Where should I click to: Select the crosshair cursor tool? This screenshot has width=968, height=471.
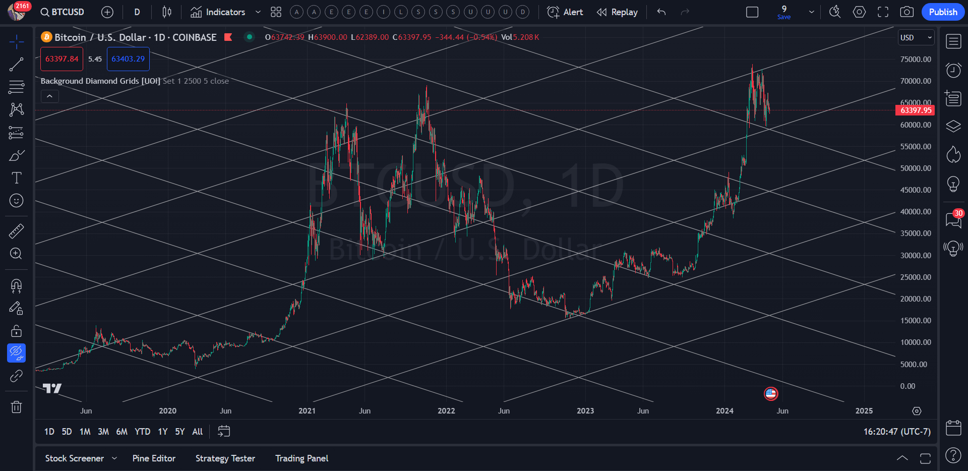click(x=16, y=42)
